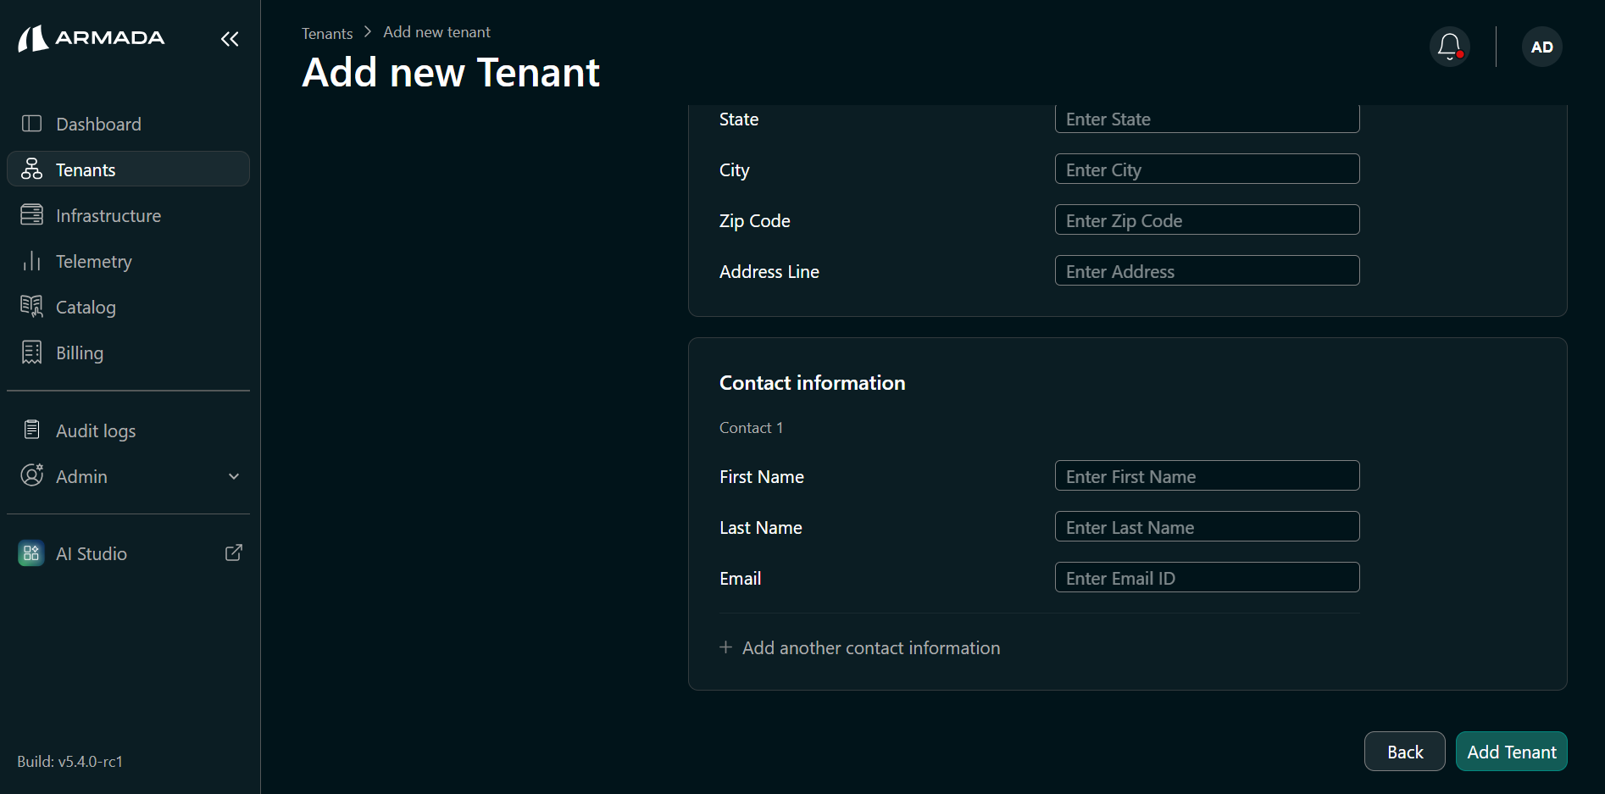Click the Catalog book icon
The width and height of the screenshot is (1605, 794).
[31, 307]
